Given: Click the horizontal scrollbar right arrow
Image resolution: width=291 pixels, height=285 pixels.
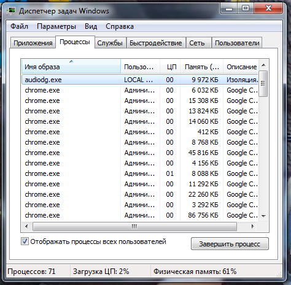Looking at the screenshot, I should click(252, 226).
